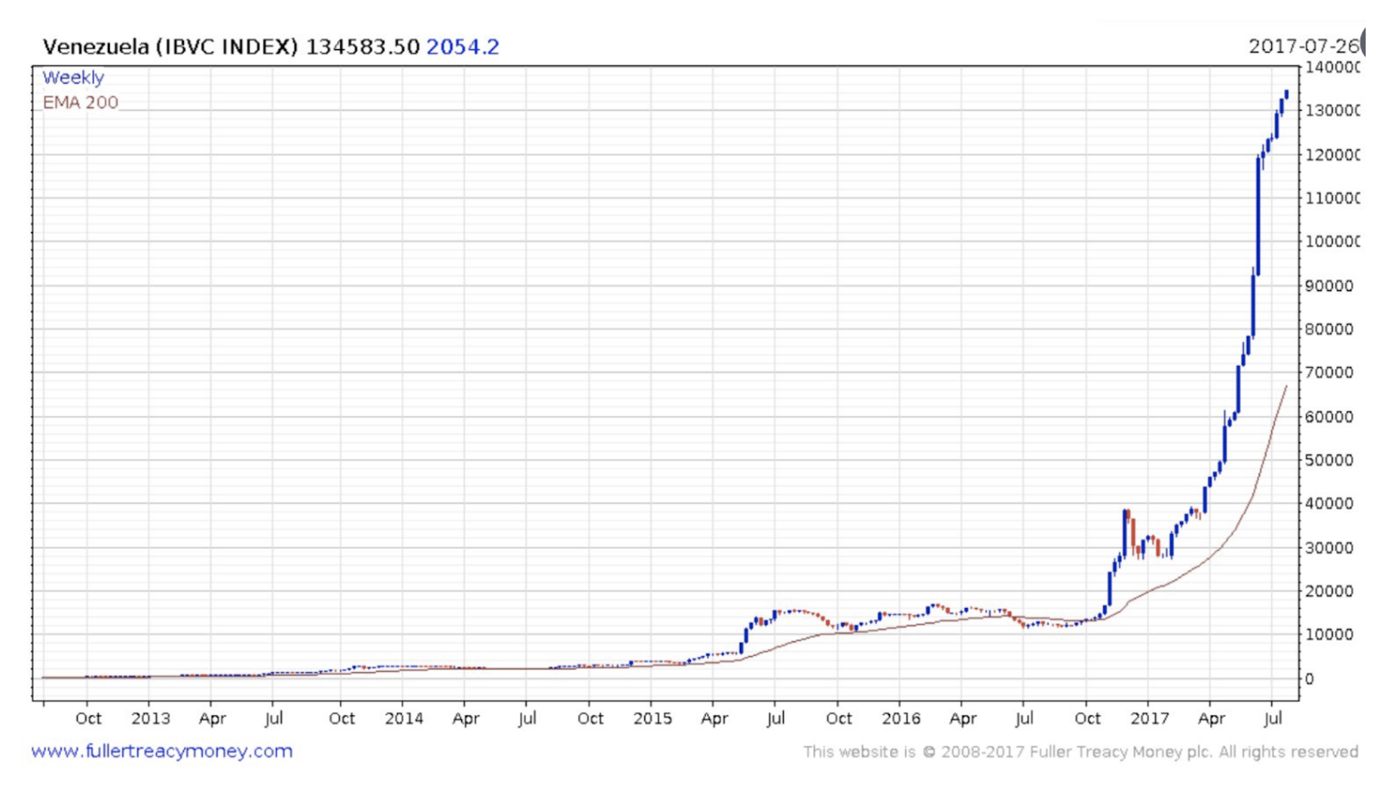Open the www.fullertreacymoney.com link

point(162,751)
